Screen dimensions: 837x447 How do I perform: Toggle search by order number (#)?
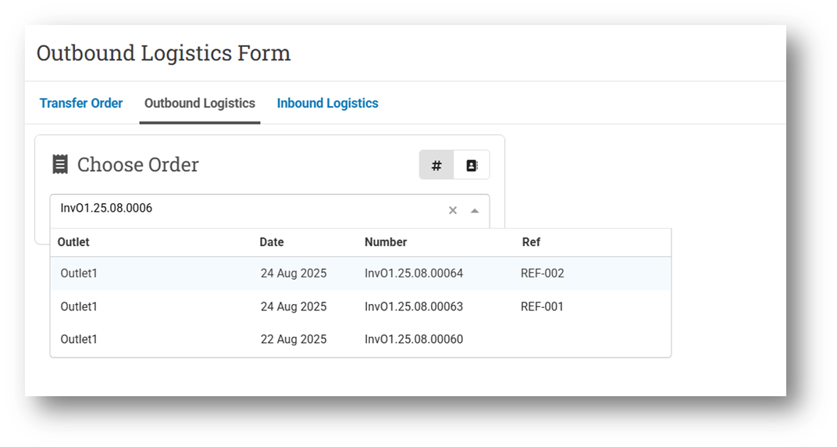[x=436, y=166]
